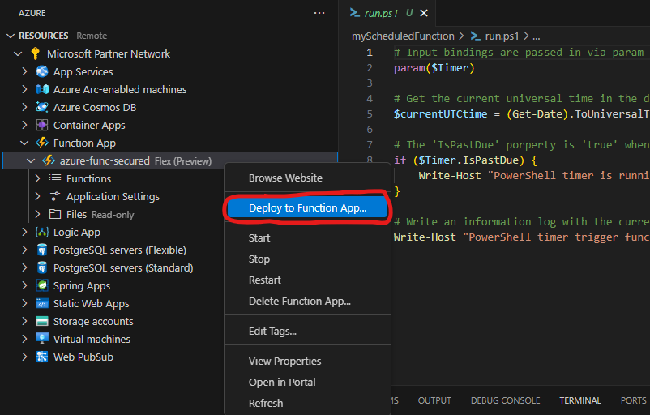Switch to the OUTPUT panel tab
Viewport: 650px width, 415px height.
click(434, 400)
